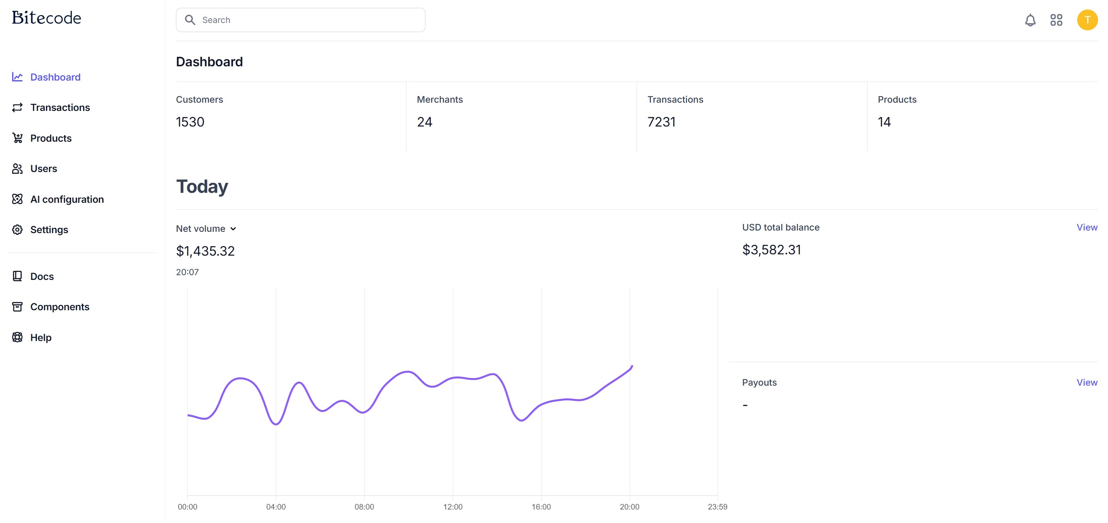This screenshot has width=1108, height=523.
Task: Click the Settings gear icon in sidebar
Action: [x=17, y=230]
